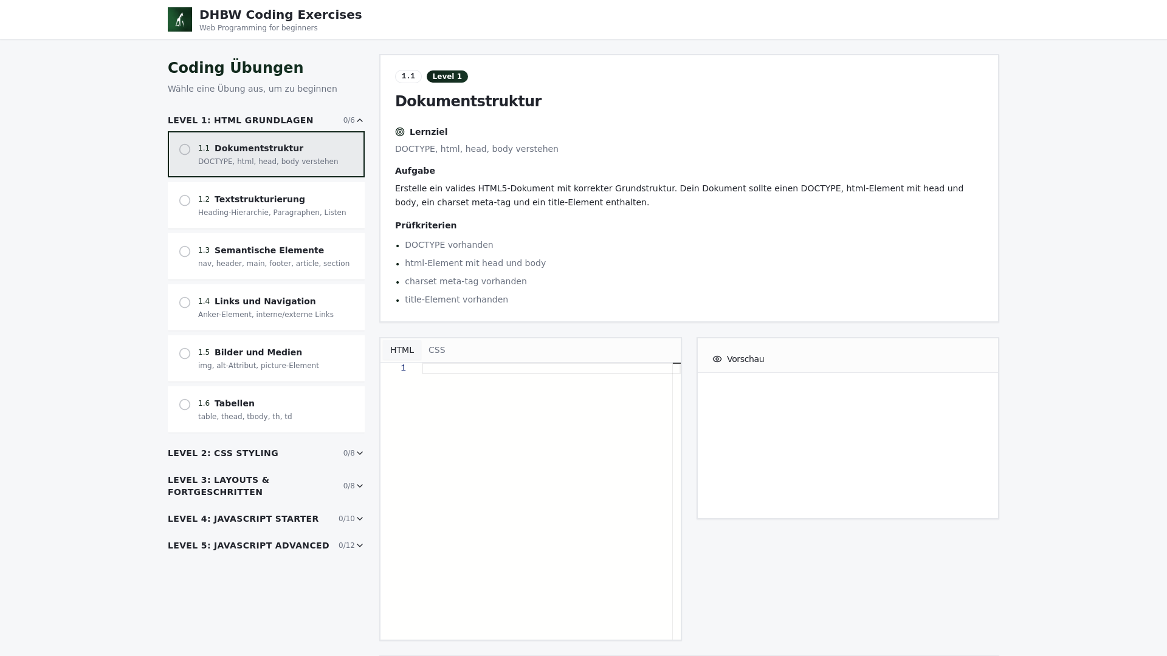Toggle completion circle for Semantische Elemente
The height and width of the screenshot is (656, 1167).
click(185, 251)
